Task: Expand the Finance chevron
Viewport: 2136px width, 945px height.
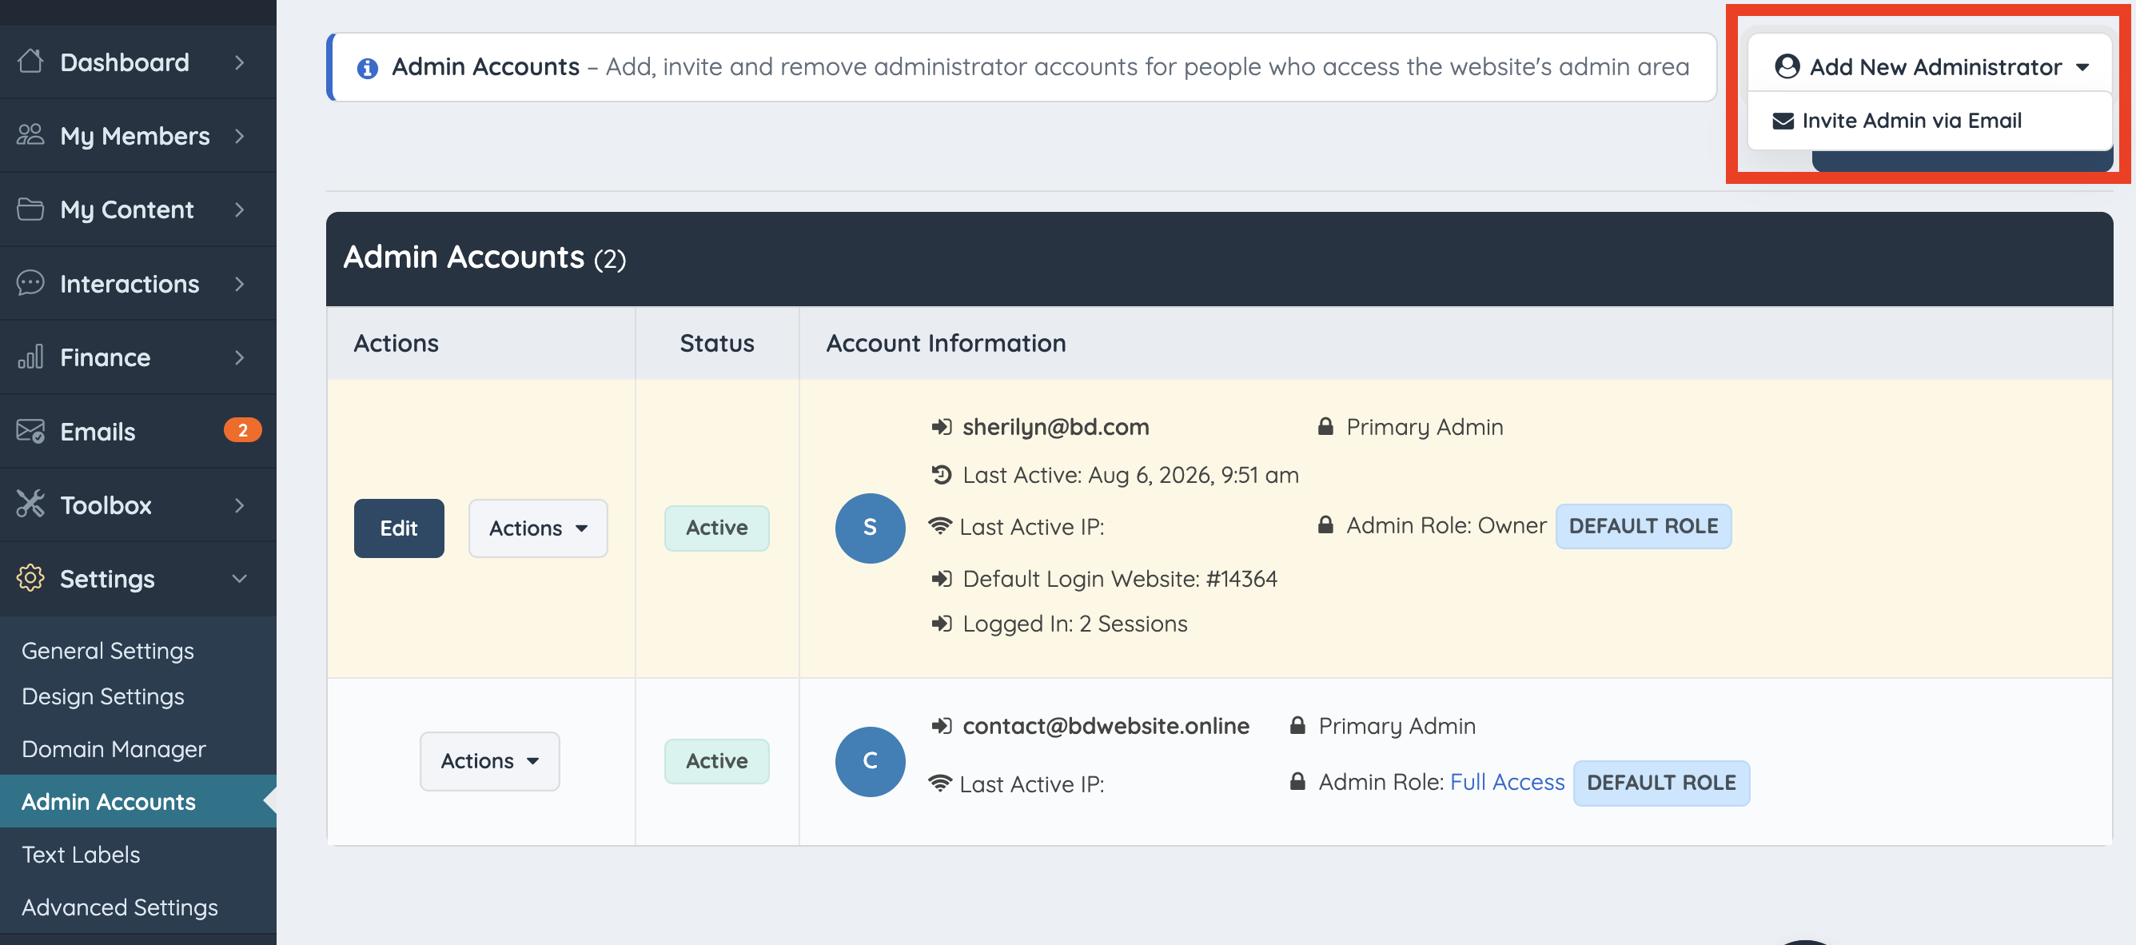Action: 240,357
